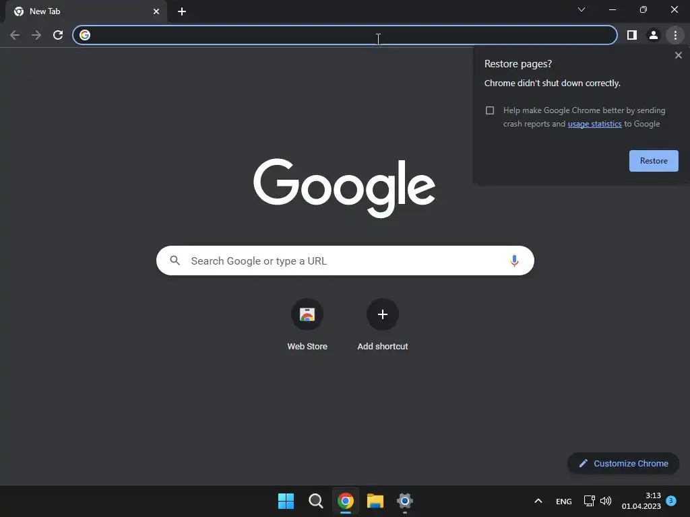Close the New Tab tab

[156, 11]
